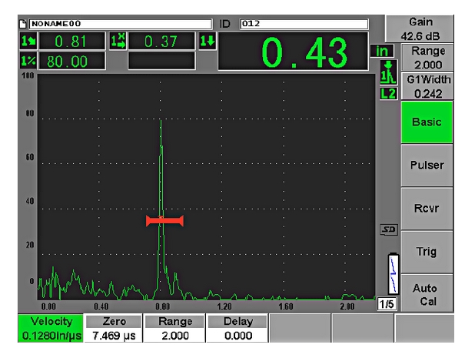Click the empty measurement reading box
Screen dimensions: 465x358
click(161, 61)
